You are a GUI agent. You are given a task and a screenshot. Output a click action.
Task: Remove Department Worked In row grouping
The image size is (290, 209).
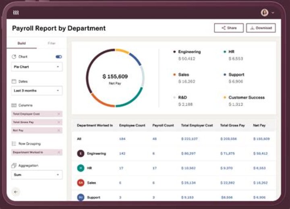pyautogui.click(x=58, y=152)
